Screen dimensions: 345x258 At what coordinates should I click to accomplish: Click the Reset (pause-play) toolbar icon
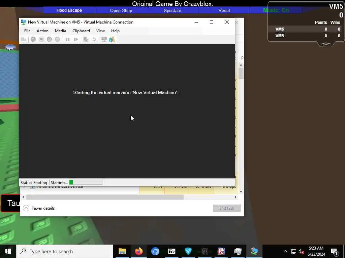tap(76, 40)
